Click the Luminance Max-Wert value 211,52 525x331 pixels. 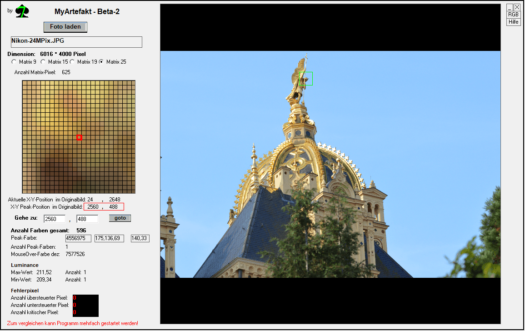(x=44, y=272)
